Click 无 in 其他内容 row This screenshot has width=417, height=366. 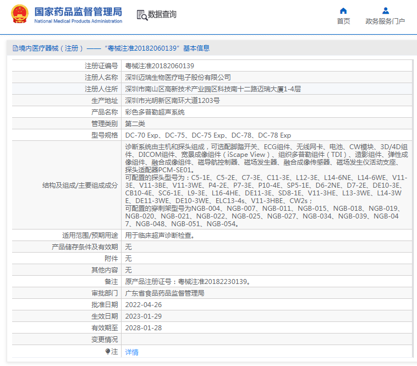pyautogui.click(x=128, y=270)
